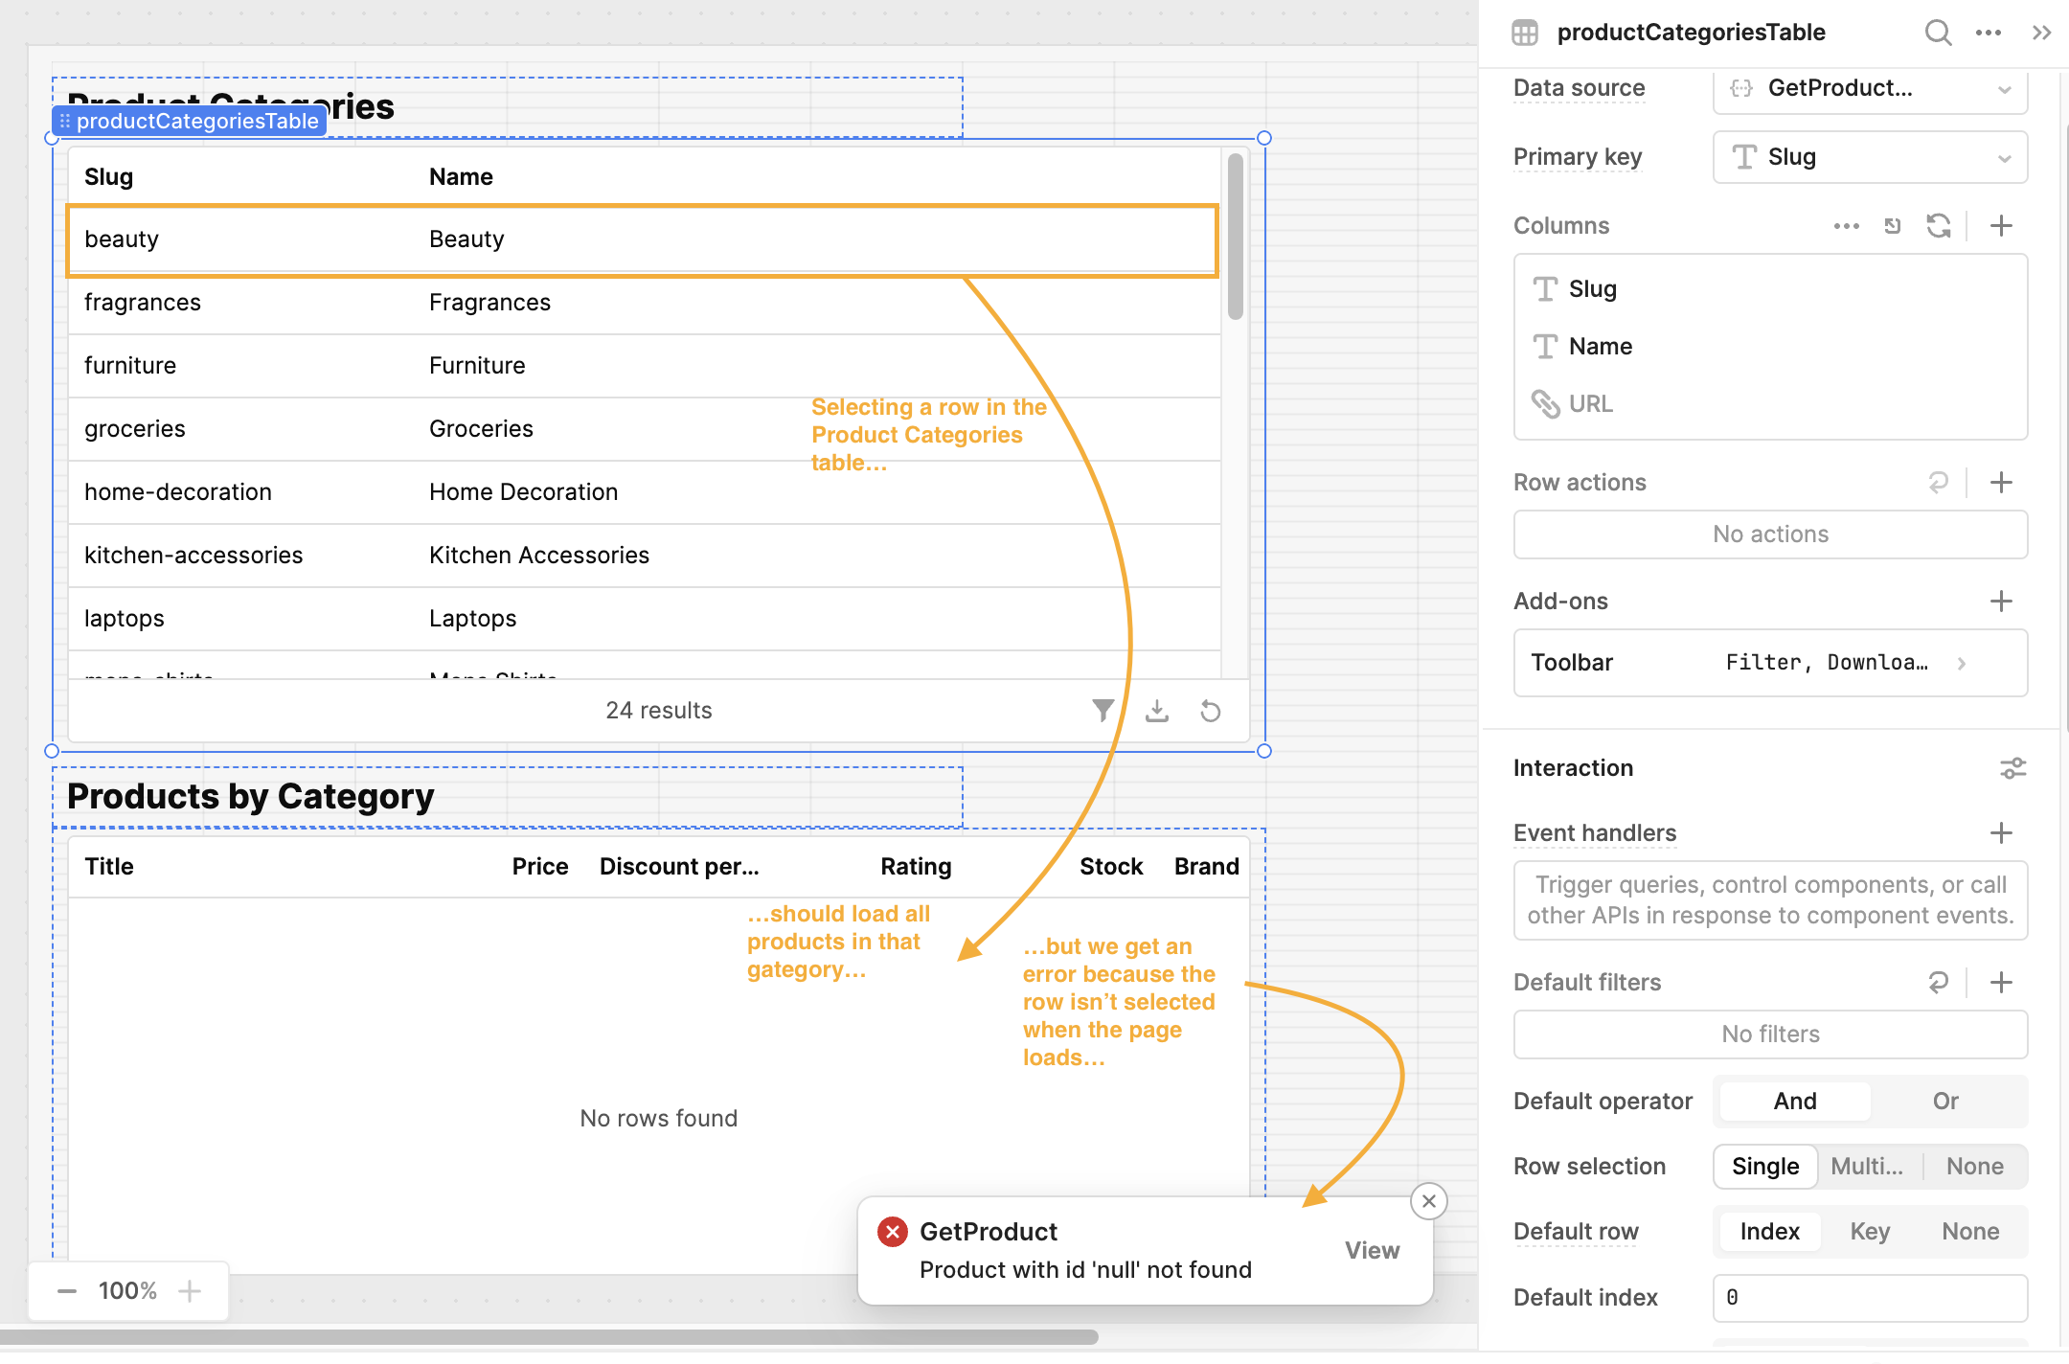
Task: Select the 'kitchen-accessories' row
Action: click(644, 556)
